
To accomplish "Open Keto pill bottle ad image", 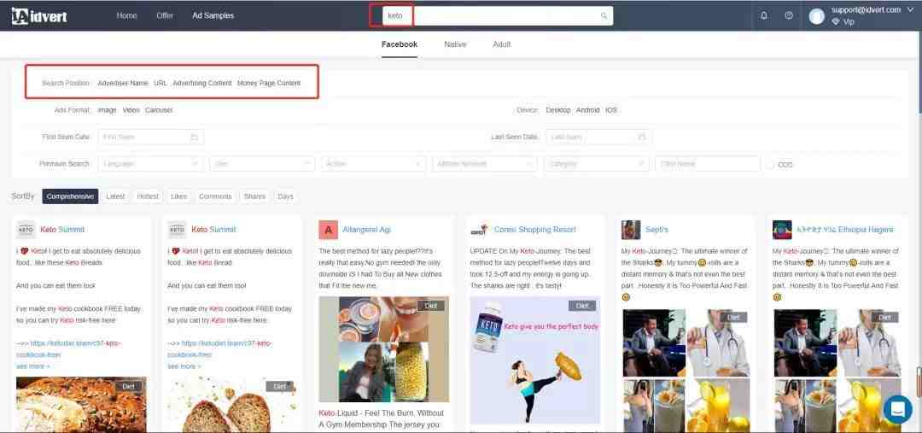I will pyautogui.click(x=535, y=360).
